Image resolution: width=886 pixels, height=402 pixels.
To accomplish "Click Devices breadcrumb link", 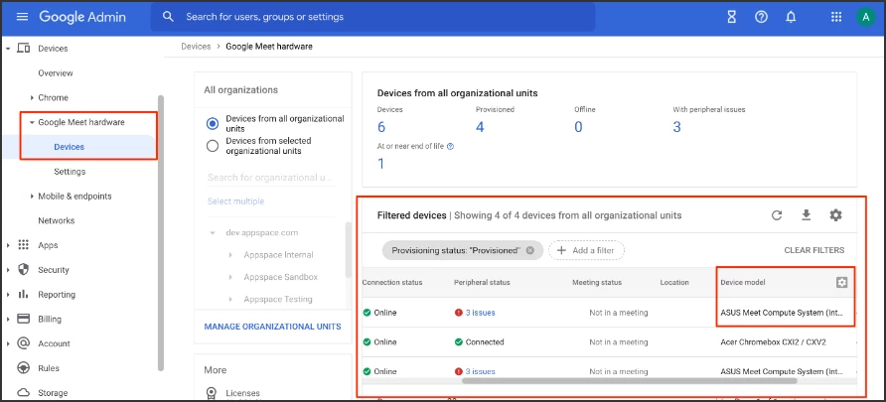I will [x=196, y=47].
